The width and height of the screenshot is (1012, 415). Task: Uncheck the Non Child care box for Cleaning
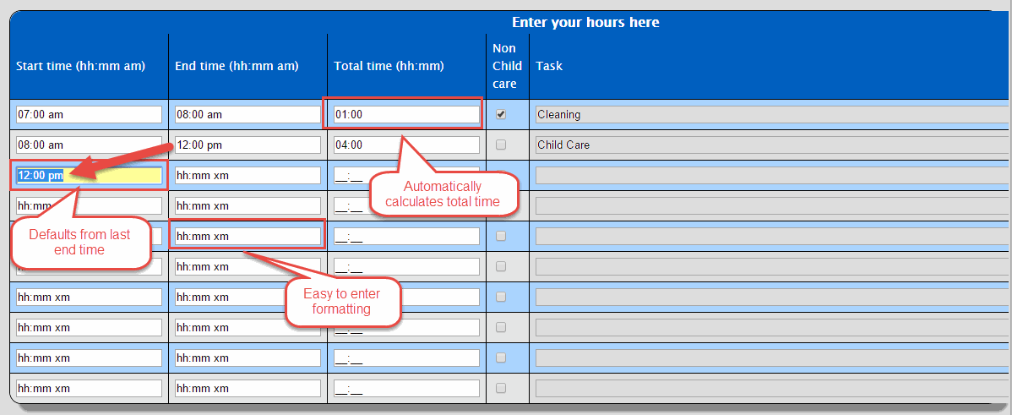(x=501, y=114)
